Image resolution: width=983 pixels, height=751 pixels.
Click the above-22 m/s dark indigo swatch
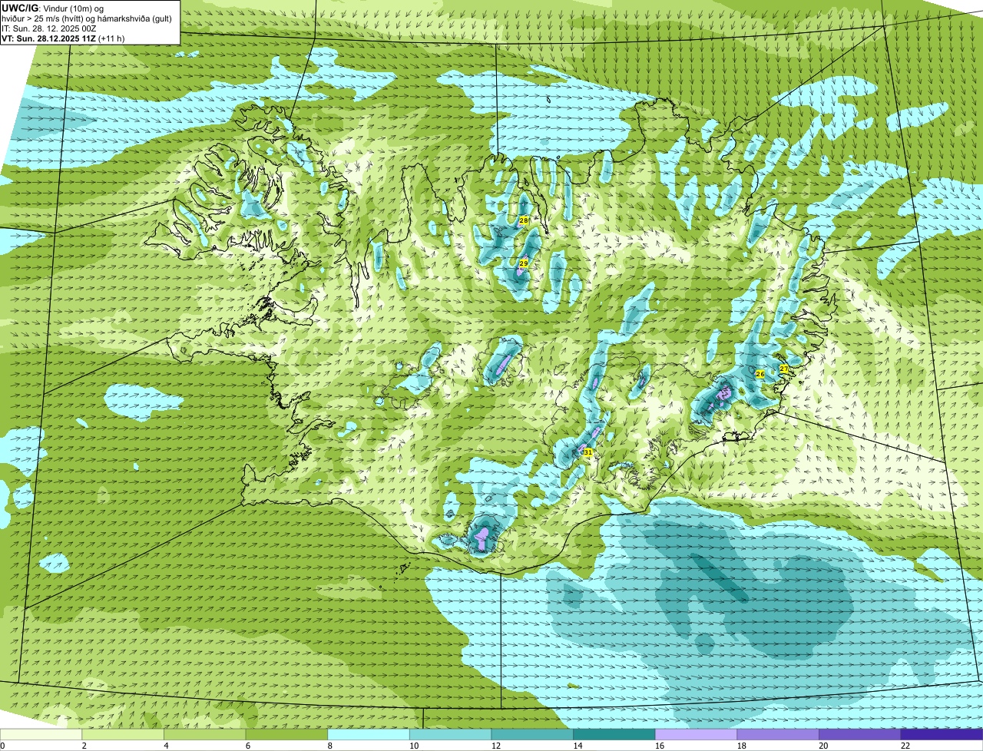click(x=942, y=734)
